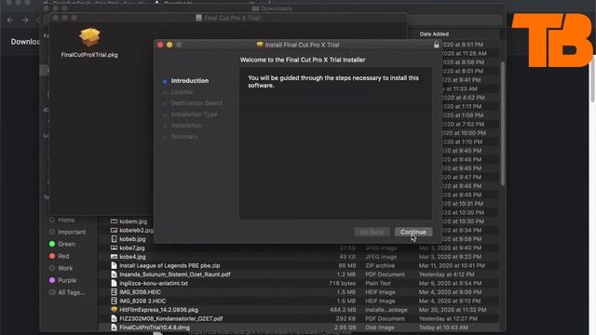Select HitFilmExpress_14.2.0936.pkg file
Image resolution: width=596 pixels, height=335 pixels.
[x=158, y=310]
